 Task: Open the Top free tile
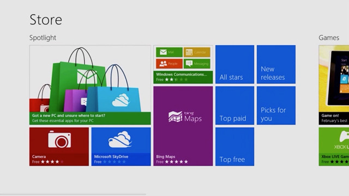coord(234,147)
